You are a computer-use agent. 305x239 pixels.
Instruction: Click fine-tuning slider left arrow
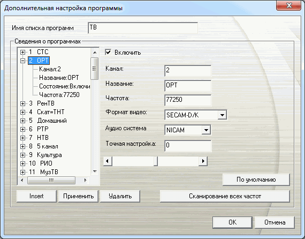coord(108,161)
